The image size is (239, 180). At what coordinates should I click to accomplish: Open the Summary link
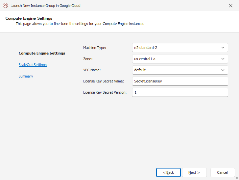point(26,76)
